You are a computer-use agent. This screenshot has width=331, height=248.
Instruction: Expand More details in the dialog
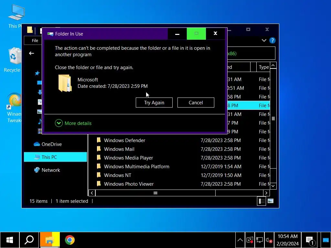pyautogui.click(x=73, y=123)
